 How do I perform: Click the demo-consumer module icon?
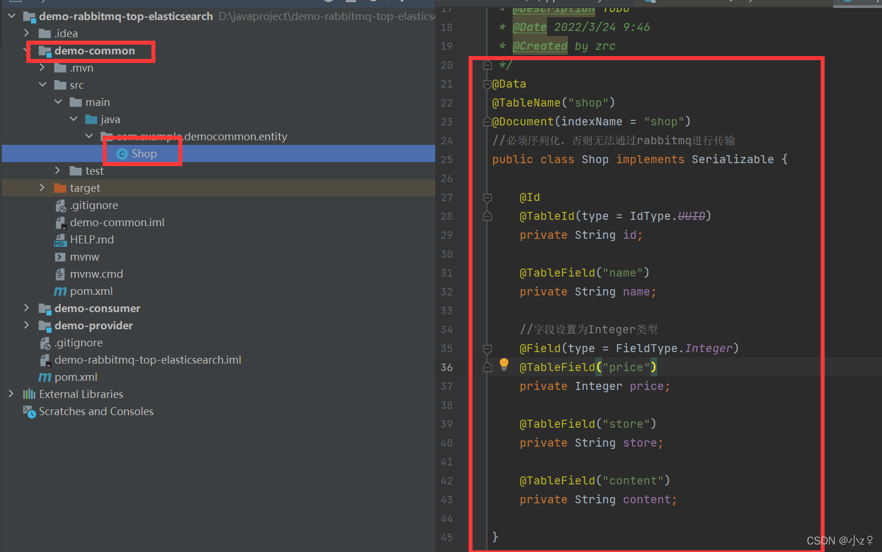click(45, 309)
